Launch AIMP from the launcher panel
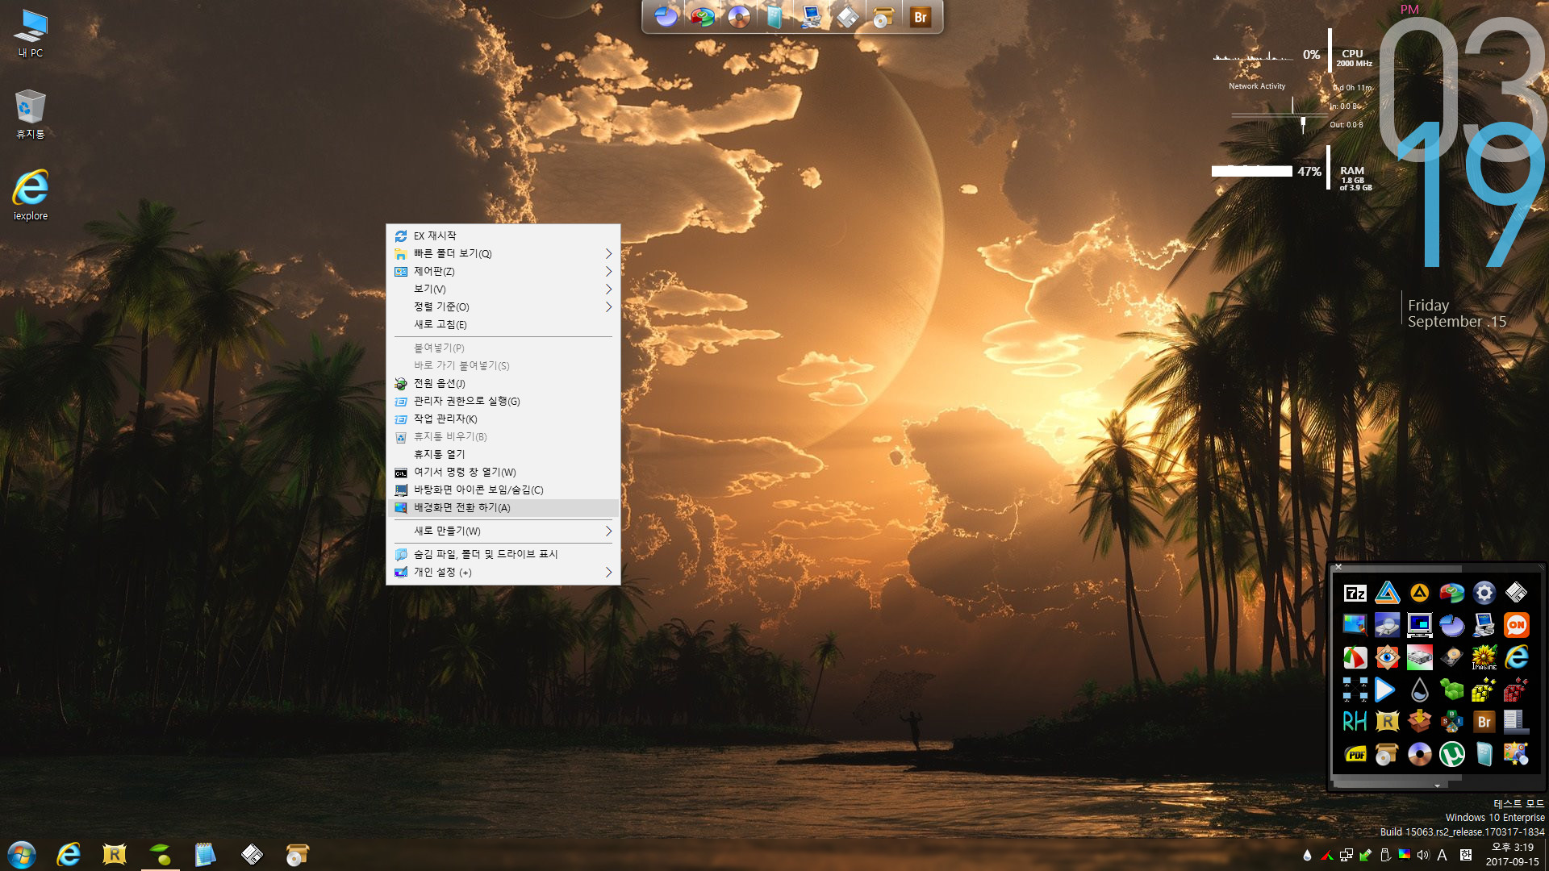Image resolution: width=1549 pixels, height=871 pixels. pos(1419,594)
